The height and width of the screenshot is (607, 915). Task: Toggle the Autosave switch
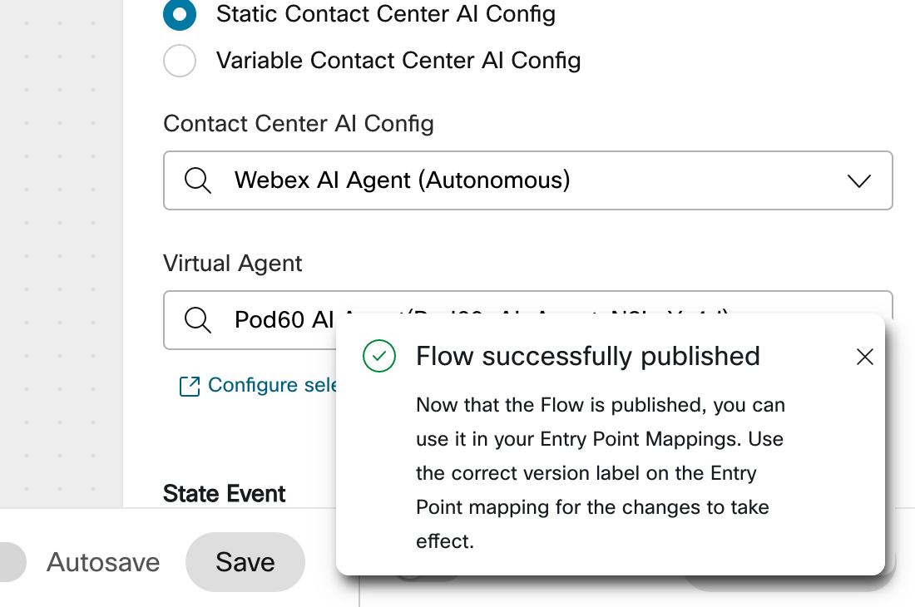[10, 562]
